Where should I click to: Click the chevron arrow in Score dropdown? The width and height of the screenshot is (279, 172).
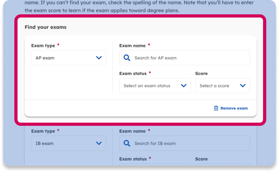click(x=243, y=86)
